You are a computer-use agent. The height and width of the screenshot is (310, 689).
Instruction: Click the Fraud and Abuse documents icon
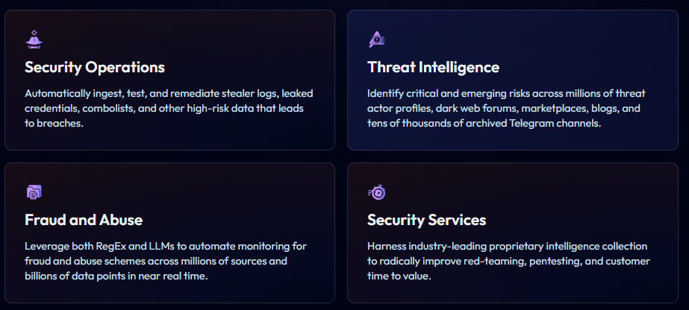(x=34, y=192)
